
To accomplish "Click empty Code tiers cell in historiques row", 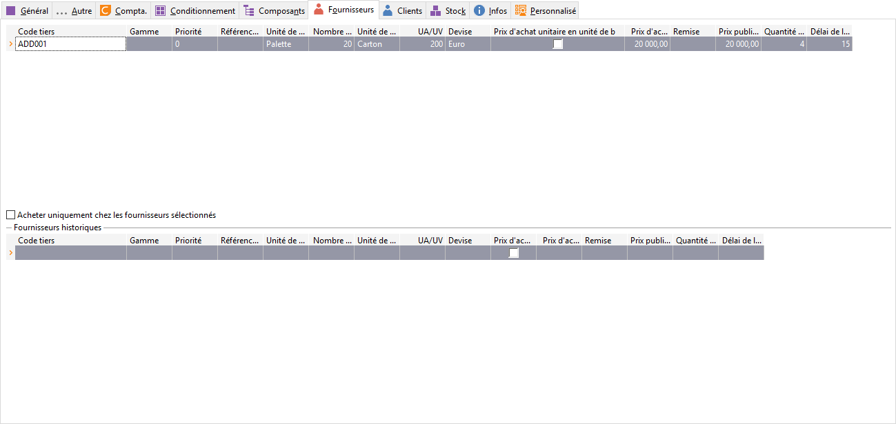I will click(70, 253).
